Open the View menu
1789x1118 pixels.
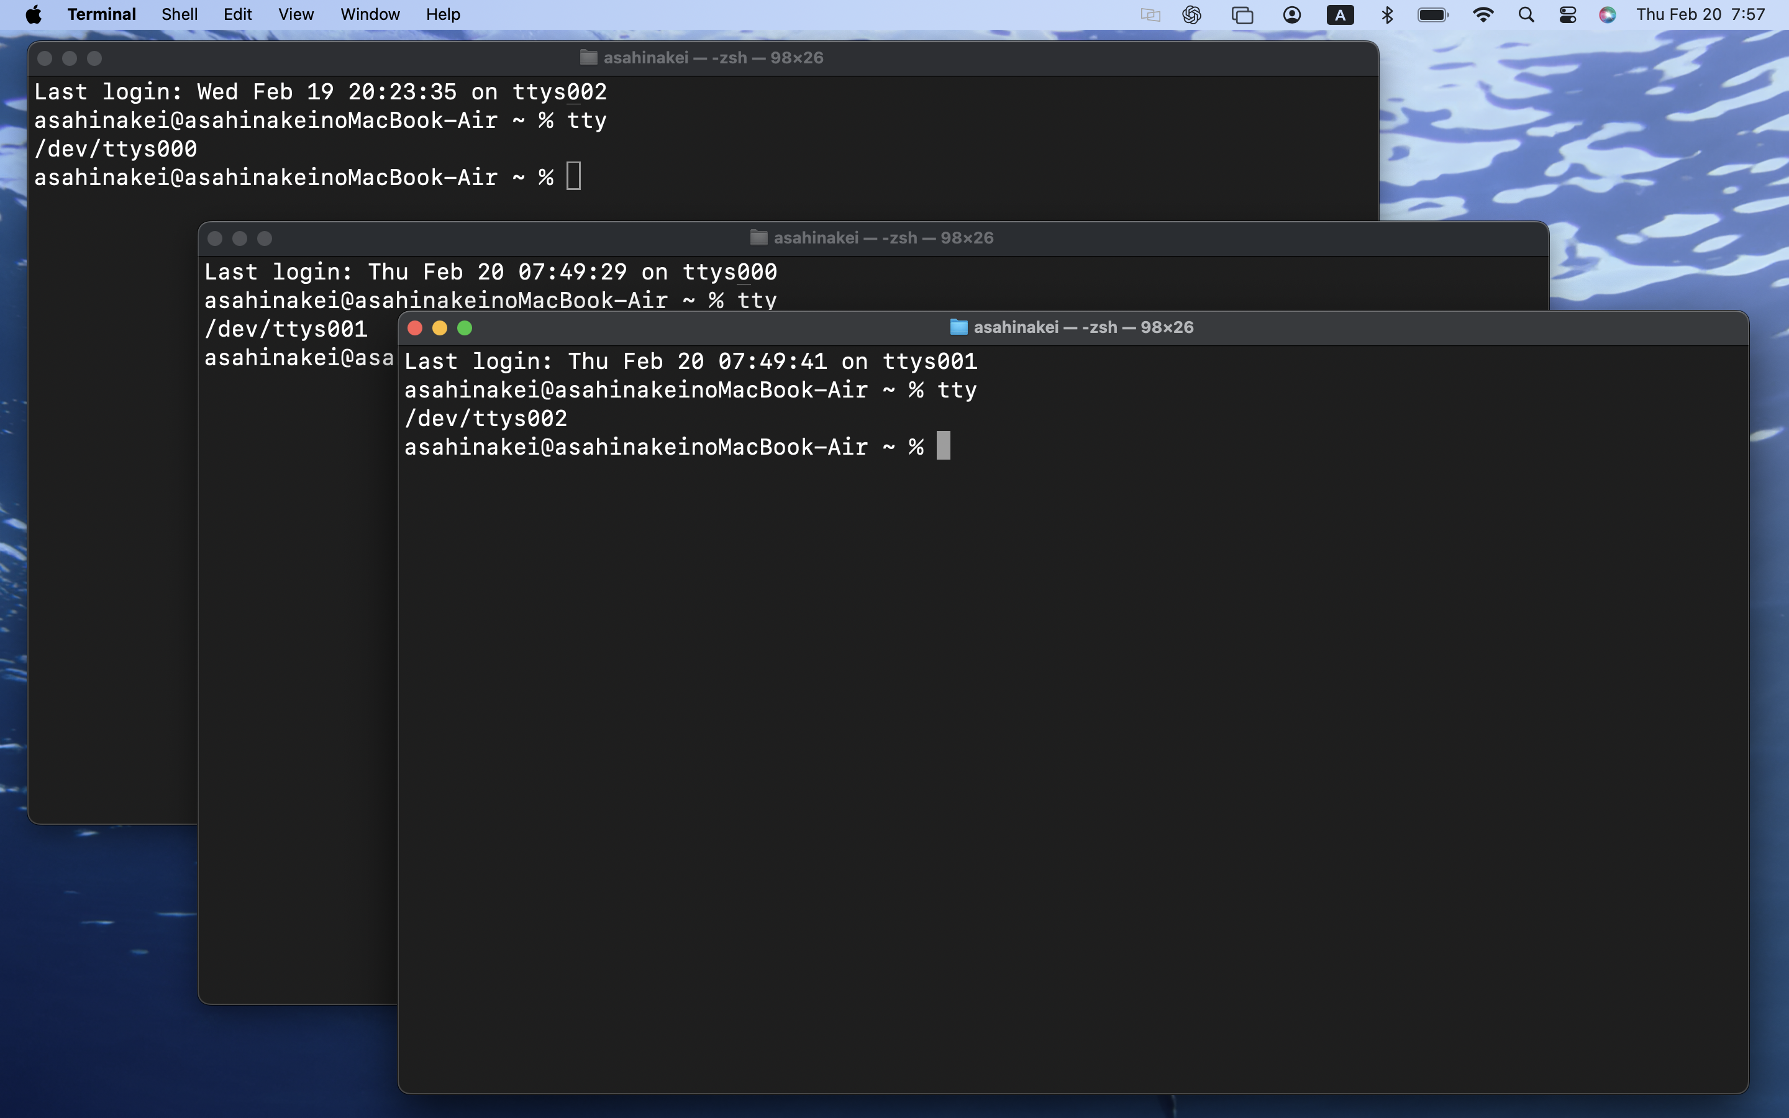296,15
